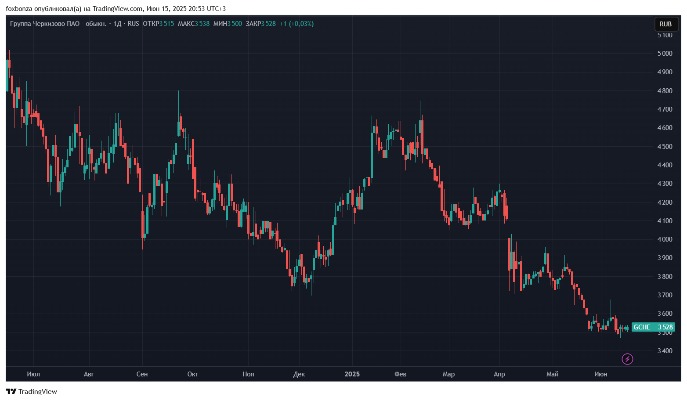Viewport: 687px width, 401px height.
Task: Click the 4 100 price axis label
Action: pyautogui.click(x=665, y=221)
